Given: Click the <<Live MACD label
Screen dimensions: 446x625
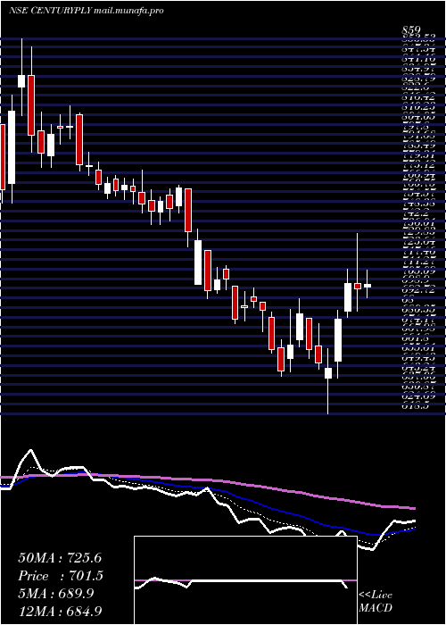Looking at the screenshot, I should pyautogui.click(x=376, y=602).
